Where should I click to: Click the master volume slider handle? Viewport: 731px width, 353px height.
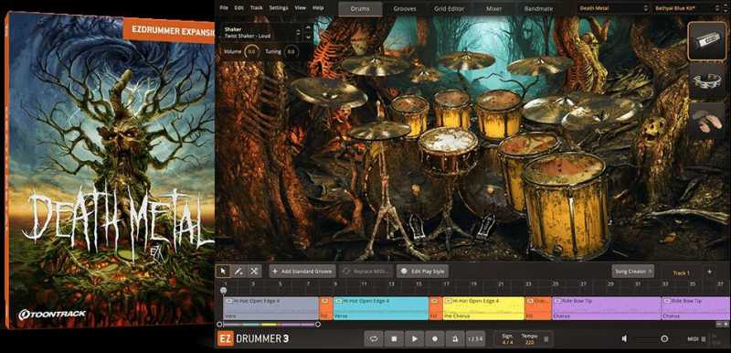pos(664,339)
